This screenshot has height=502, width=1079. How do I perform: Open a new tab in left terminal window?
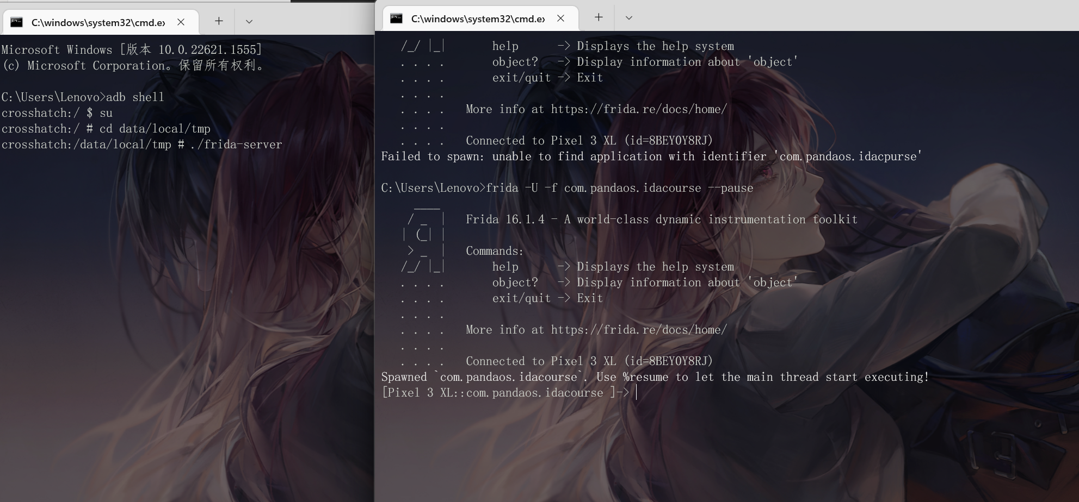(x=219, y=21)
